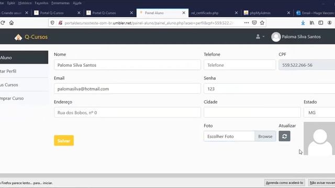Close the first Portal Q-Cursos tab
Viewport: 335px width, 188px height.
pos(79,13)
